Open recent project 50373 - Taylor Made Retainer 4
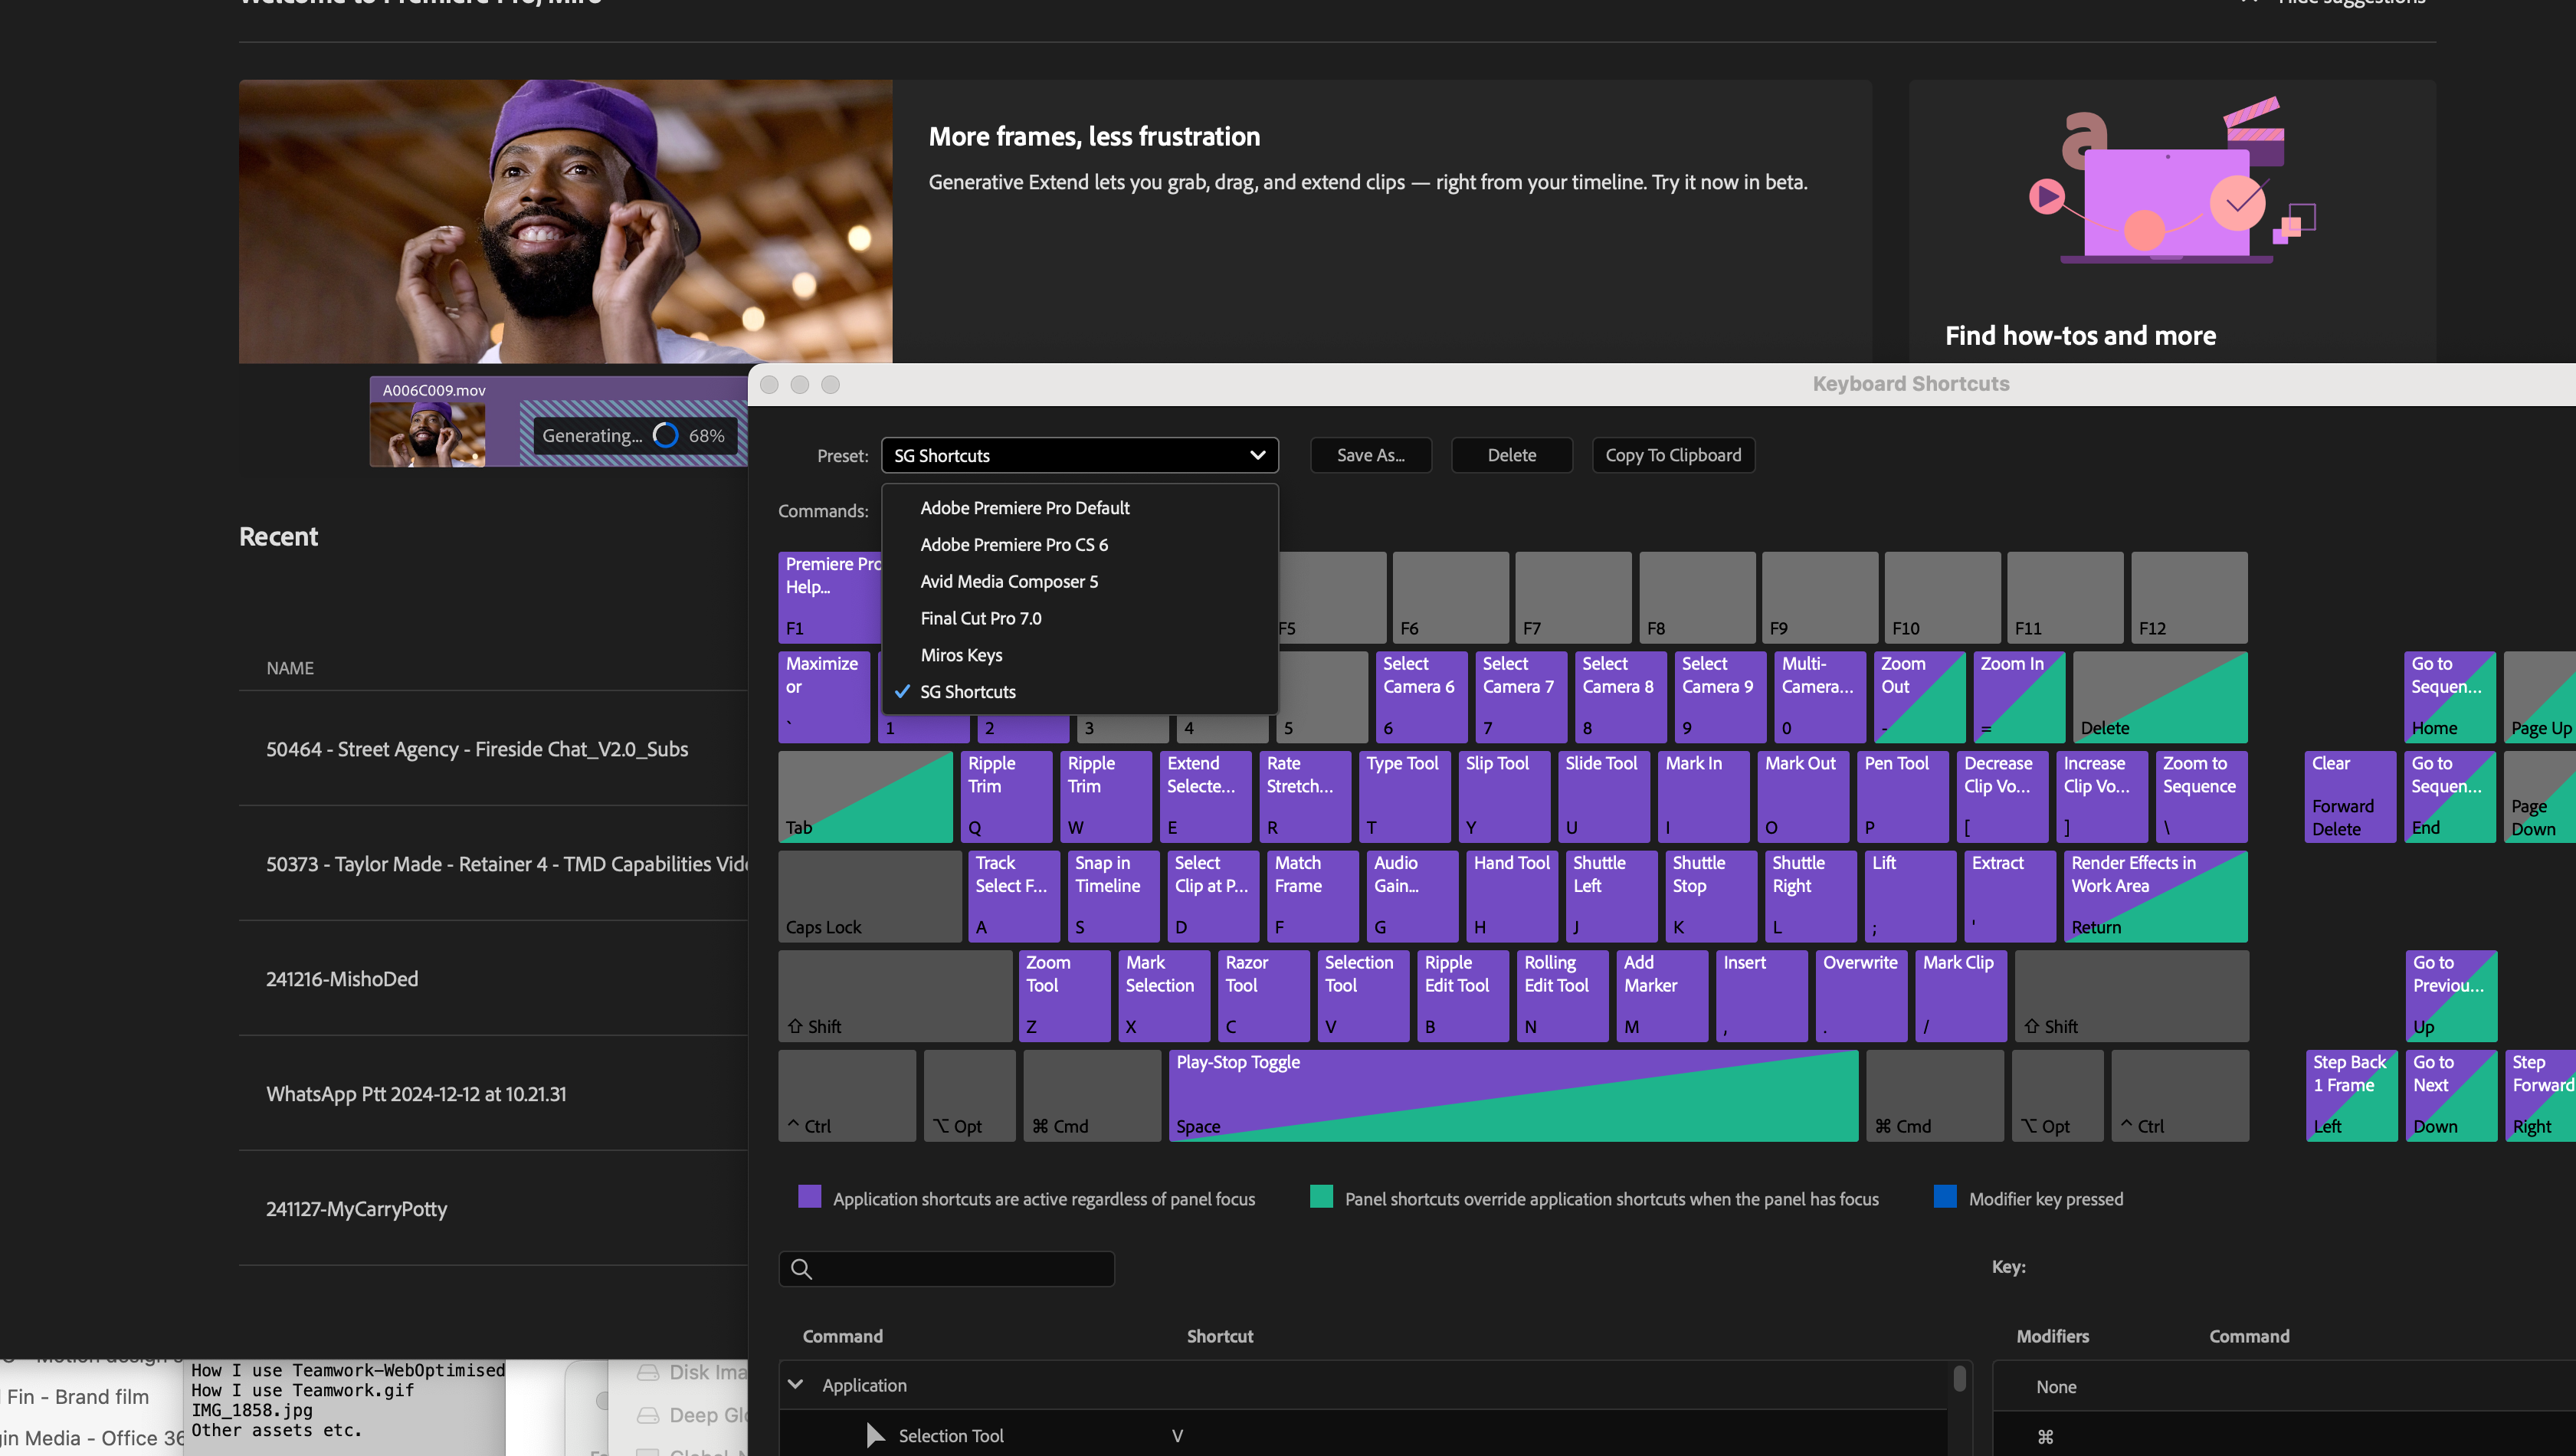 coord(507,864)
